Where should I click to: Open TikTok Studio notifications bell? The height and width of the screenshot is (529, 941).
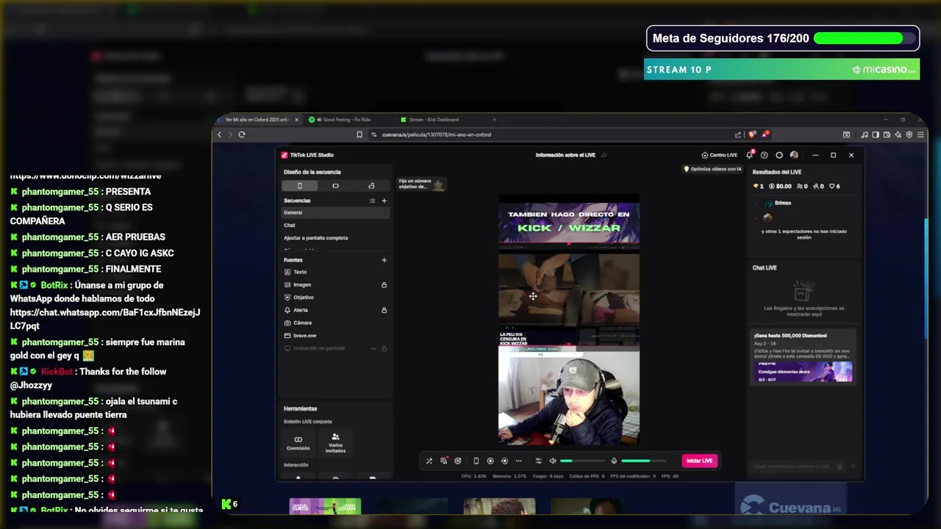click(750, 155)
